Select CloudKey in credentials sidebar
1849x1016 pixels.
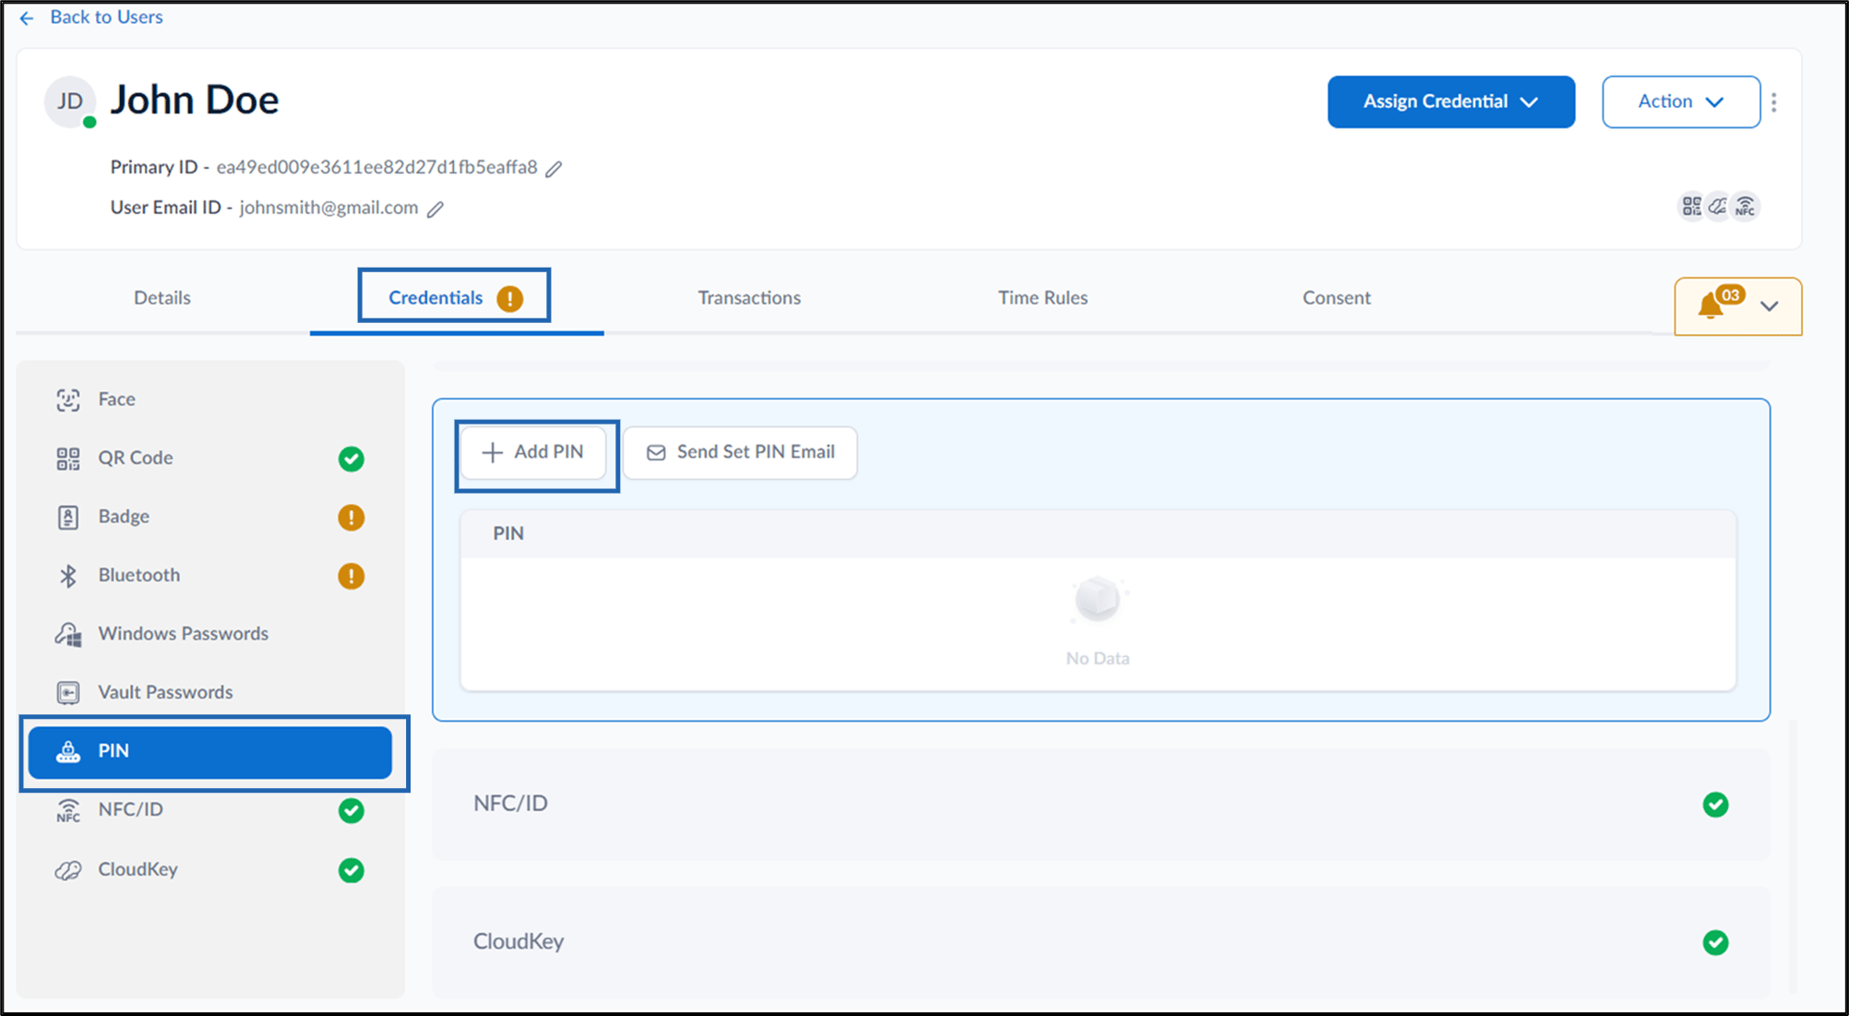pyautogui.click(x=210, y=870)
